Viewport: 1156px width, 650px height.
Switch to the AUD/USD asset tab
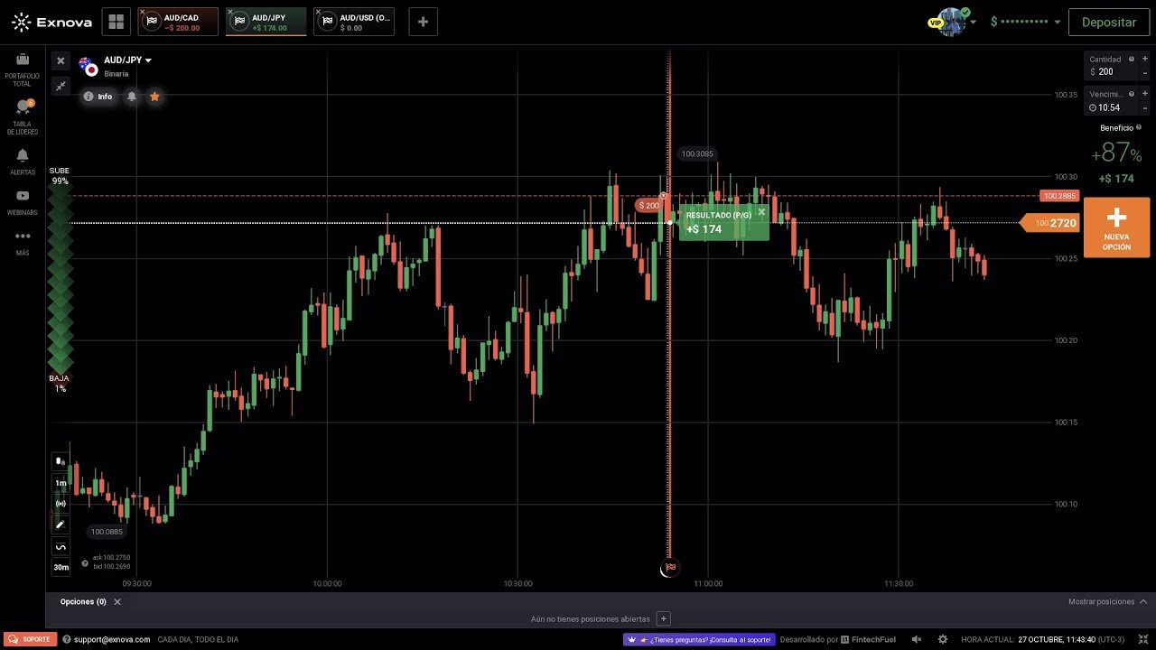click(x=354, y=22)
